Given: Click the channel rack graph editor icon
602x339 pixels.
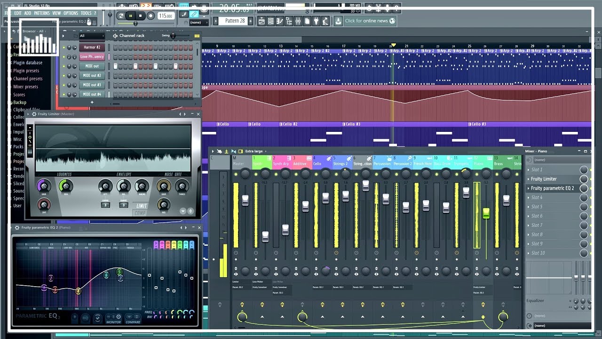Looking at the screenshot, I should 197,36.
